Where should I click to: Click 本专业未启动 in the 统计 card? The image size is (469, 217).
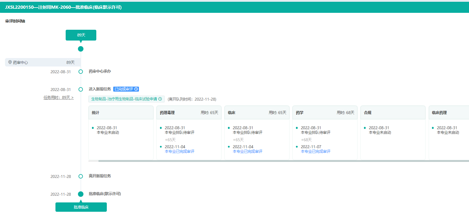(108, 132)
